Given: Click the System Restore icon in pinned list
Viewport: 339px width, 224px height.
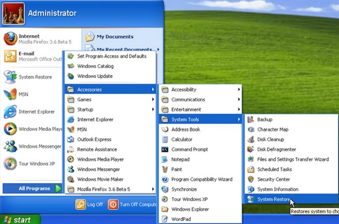Looking at the screenshot, I should pyautogui.click(x=10, y=77).
